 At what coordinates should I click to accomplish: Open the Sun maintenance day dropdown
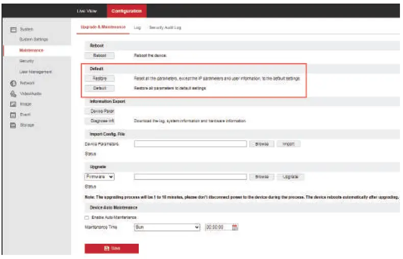point(167,227)
